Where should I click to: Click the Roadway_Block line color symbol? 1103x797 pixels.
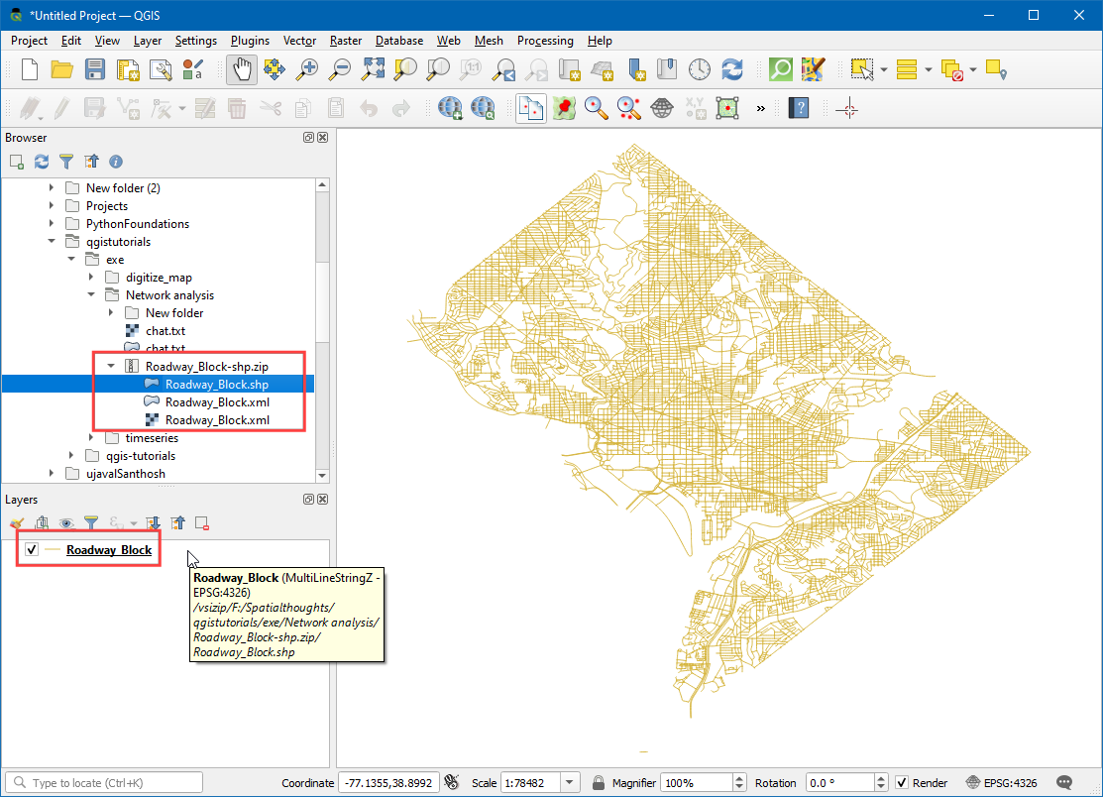[53, 550]
